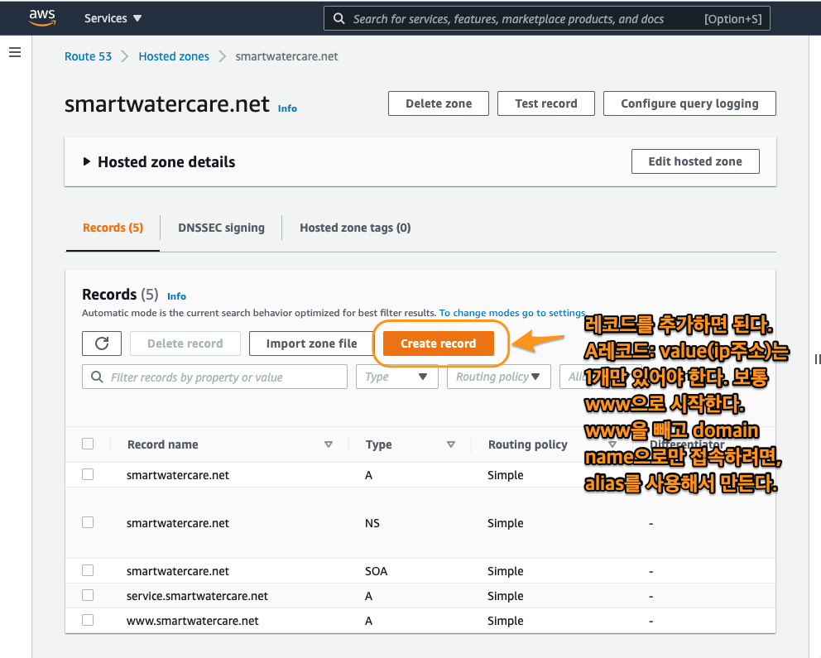The image size is (821, 658).
Task: Click the AWS logo icon
Action: pyautogui.click(x=41, y=17)
